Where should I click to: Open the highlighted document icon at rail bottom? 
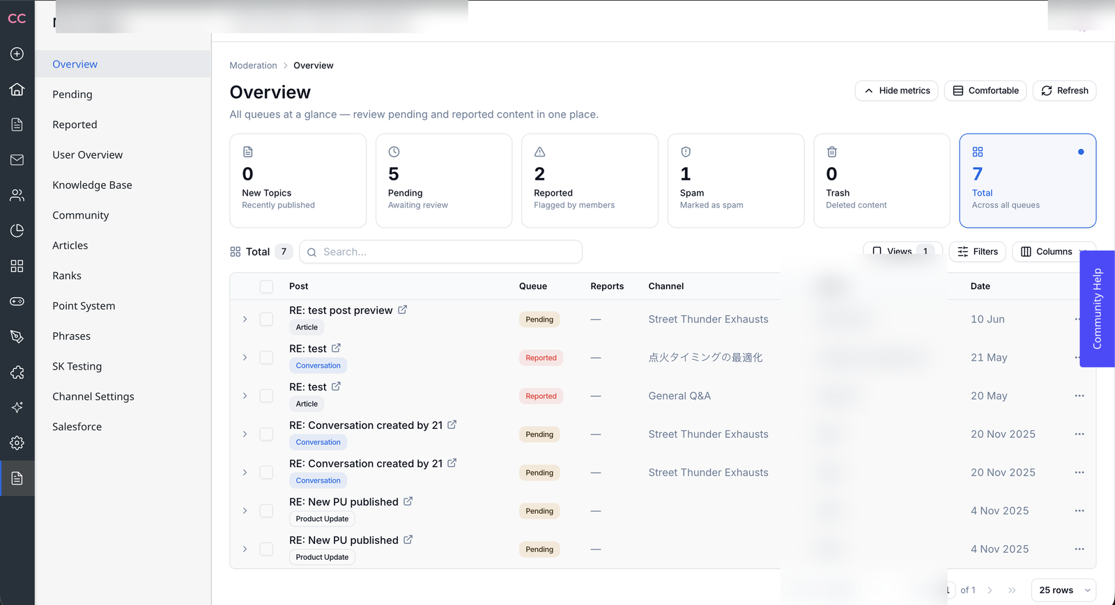coord(17,478)
